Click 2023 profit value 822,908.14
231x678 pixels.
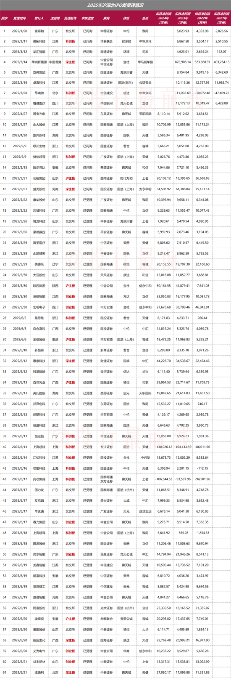182,62
